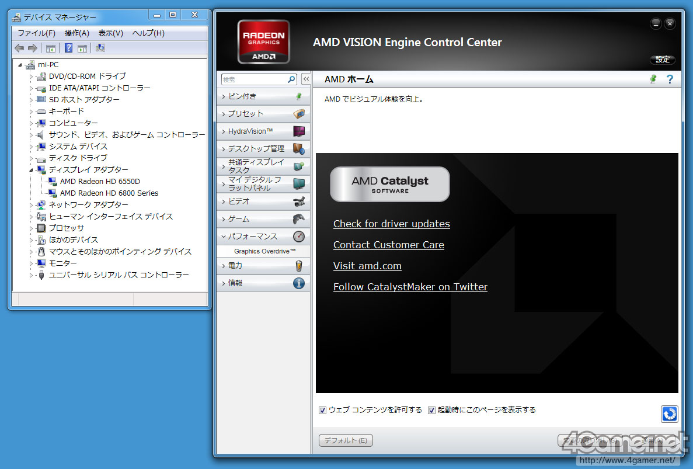Click the プリセット preset icon
Viewport: 693px width, 469px height.
point(299,114)
